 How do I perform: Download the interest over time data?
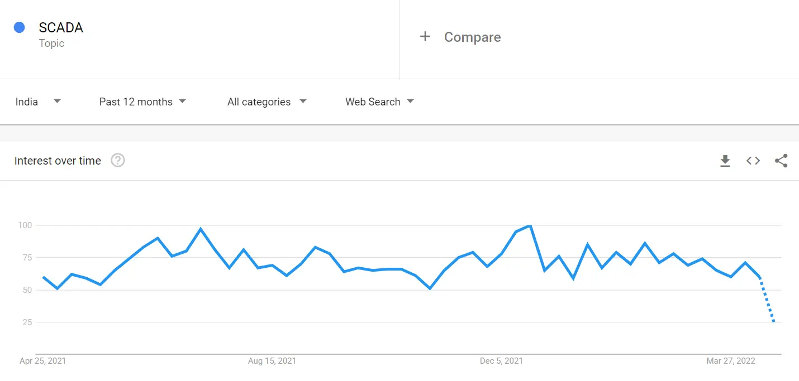pyautogui.click(x=725, y=161)
